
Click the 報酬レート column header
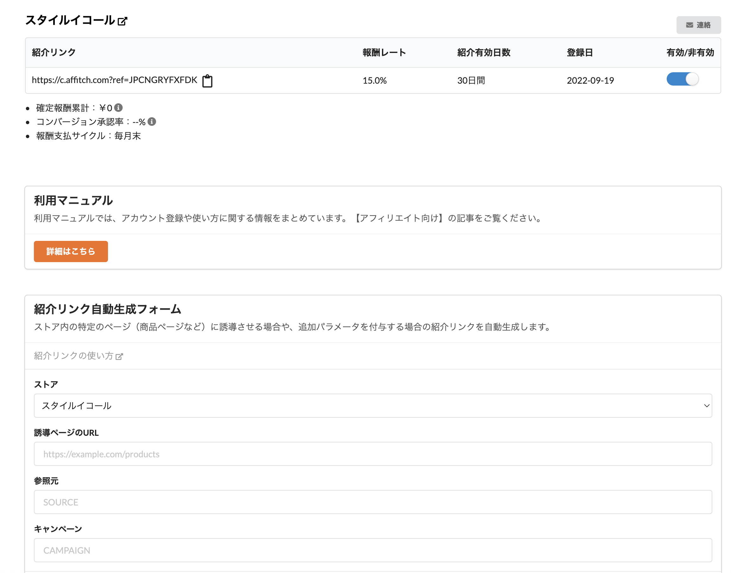[384, 52]
